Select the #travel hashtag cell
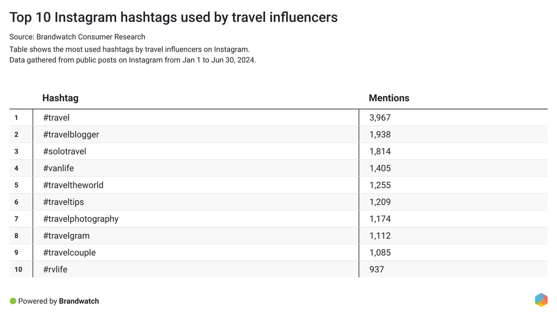Viewport: 557px width, 318px height. pos(56,118)
